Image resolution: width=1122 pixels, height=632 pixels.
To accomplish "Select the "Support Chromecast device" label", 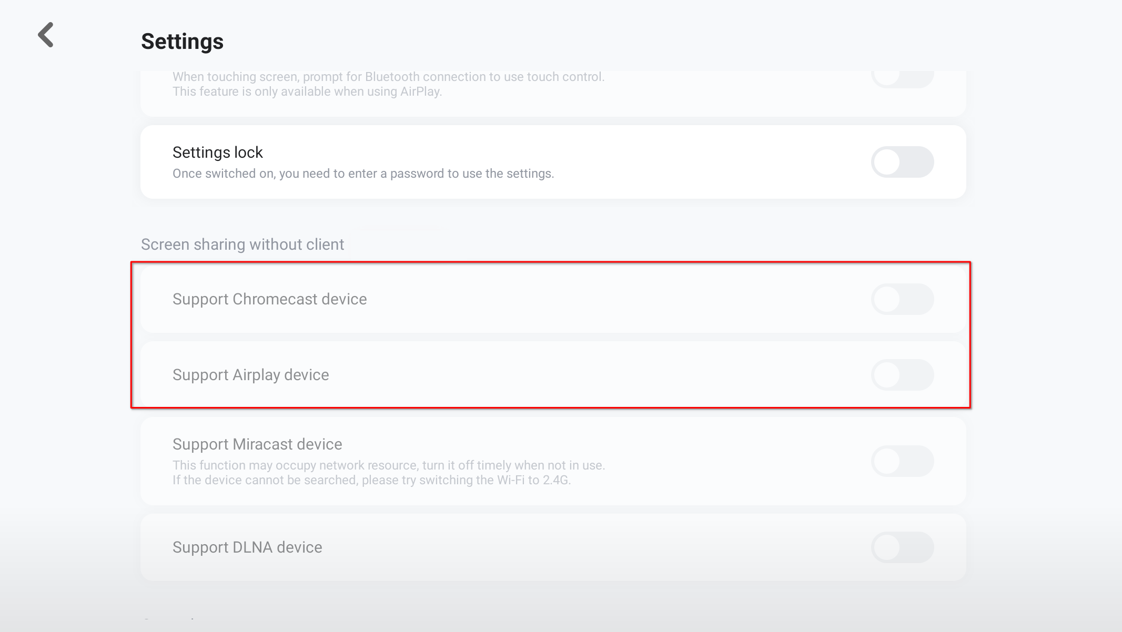I will coord(269,299).
